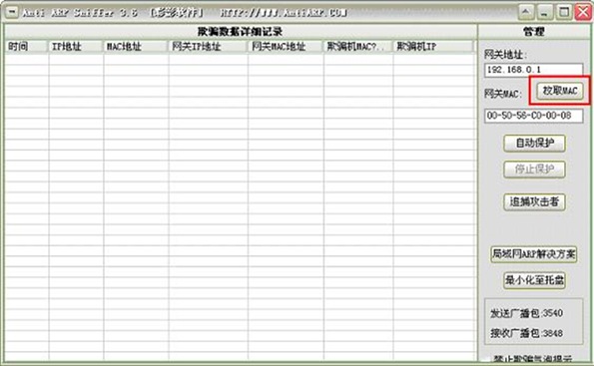Click the 管理 panel heading

(x=534, y=32)
